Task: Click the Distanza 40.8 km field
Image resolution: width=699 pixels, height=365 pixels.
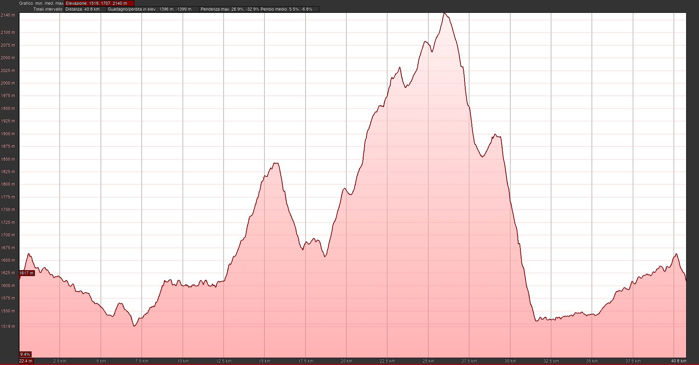Action: [x=85, y=9]
